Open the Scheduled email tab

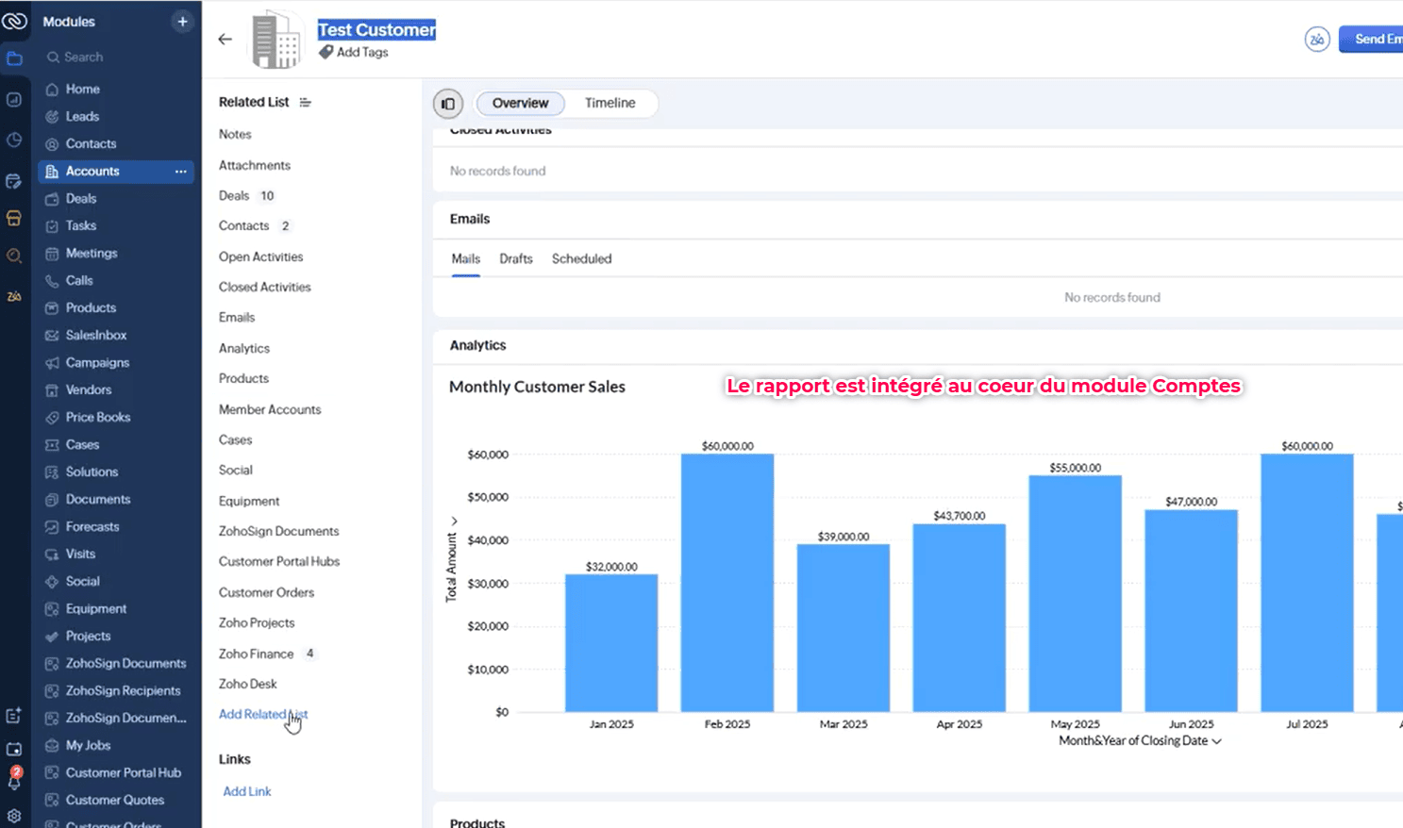pyautogui.click(x=581, y=259)
